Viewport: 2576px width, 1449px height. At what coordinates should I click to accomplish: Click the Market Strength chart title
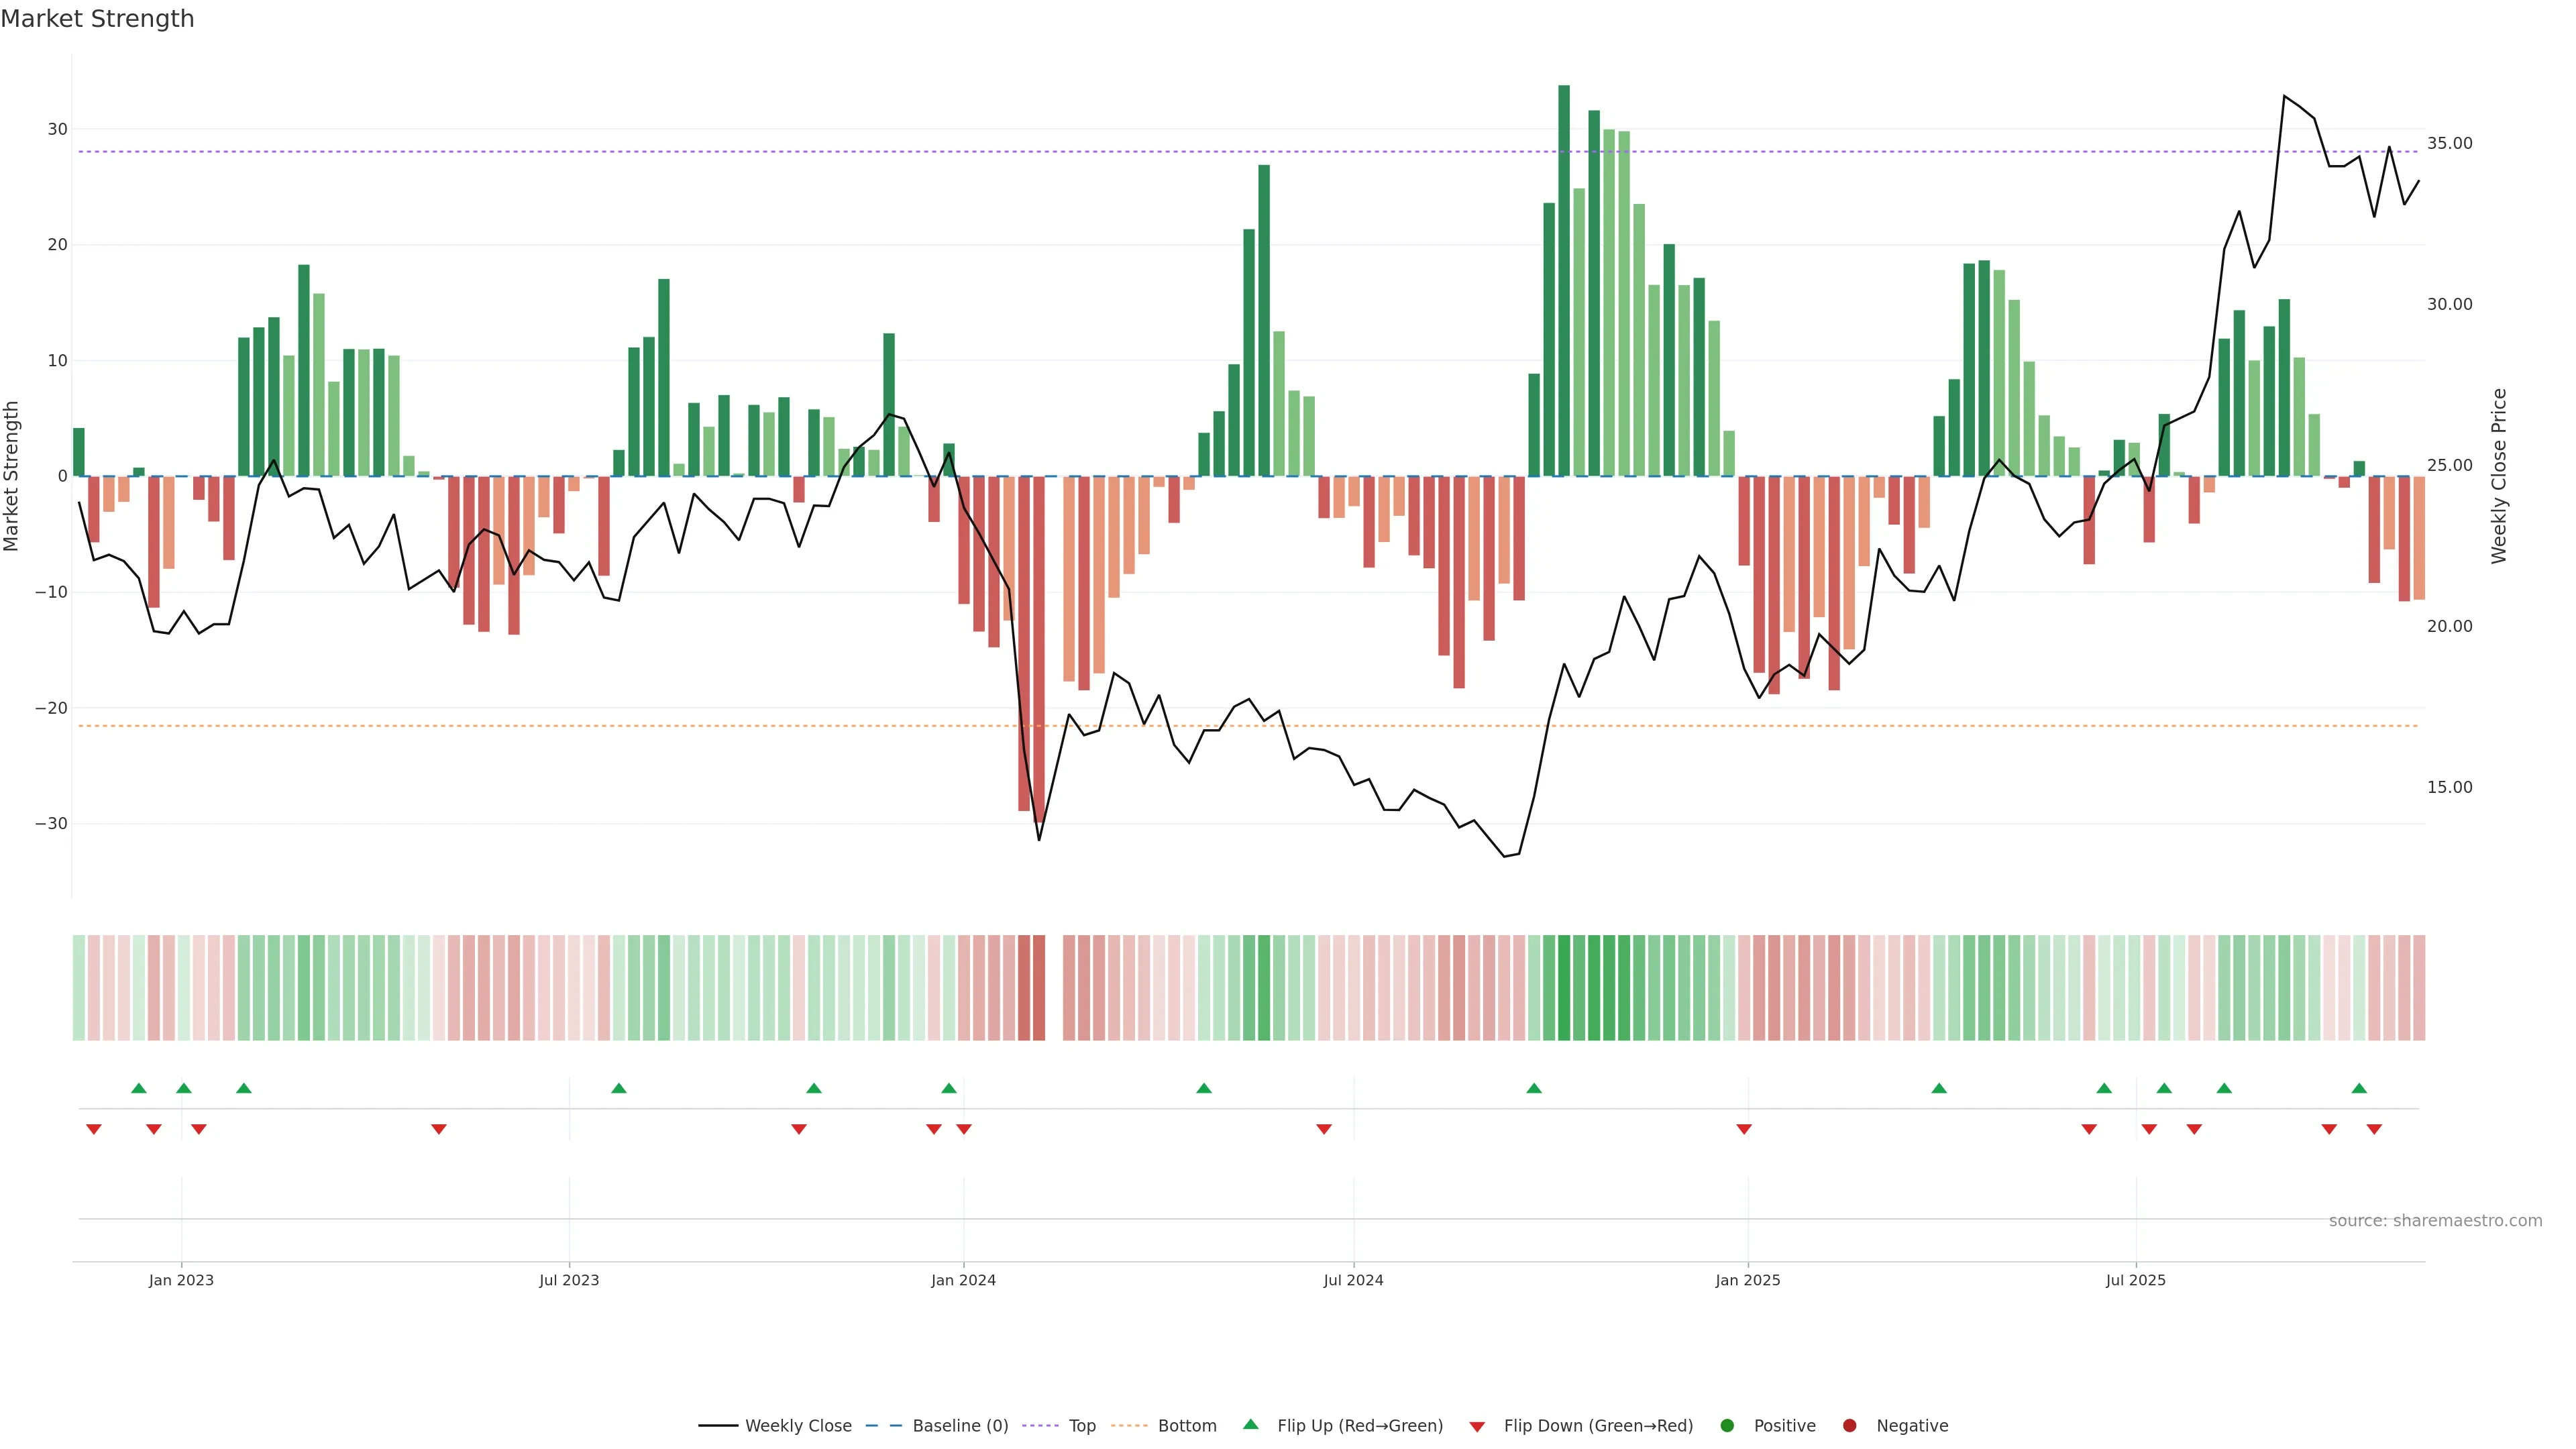97,19
